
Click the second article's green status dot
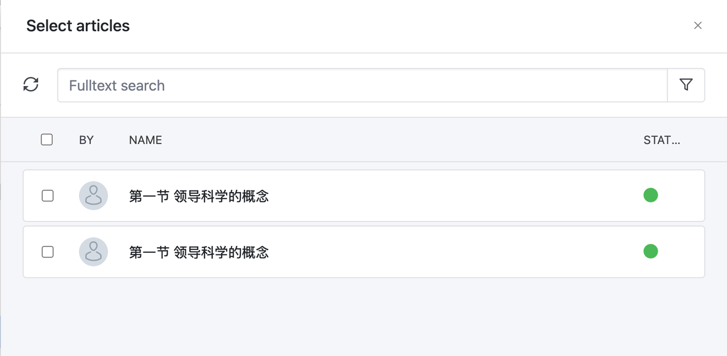[x=650, y=251]
